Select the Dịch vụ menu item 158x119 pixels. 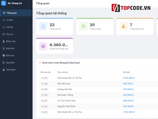tap(16, 34)
